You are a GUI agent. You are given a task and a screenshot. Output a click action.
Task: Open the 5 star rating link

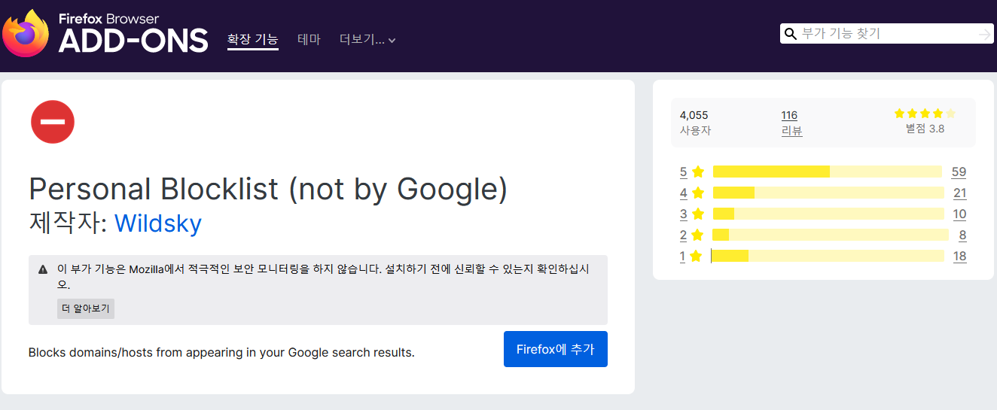click(683, 172)
